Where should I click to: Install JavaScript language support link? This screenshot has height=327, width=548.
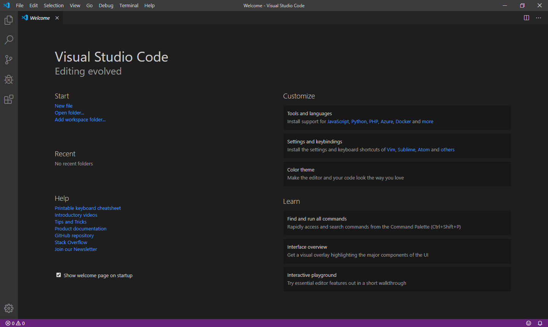[x=338, y=121]
